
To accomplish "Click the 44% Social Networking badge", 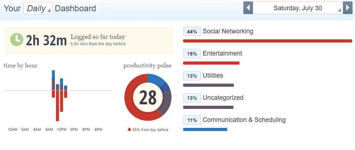I will point(192,32).
